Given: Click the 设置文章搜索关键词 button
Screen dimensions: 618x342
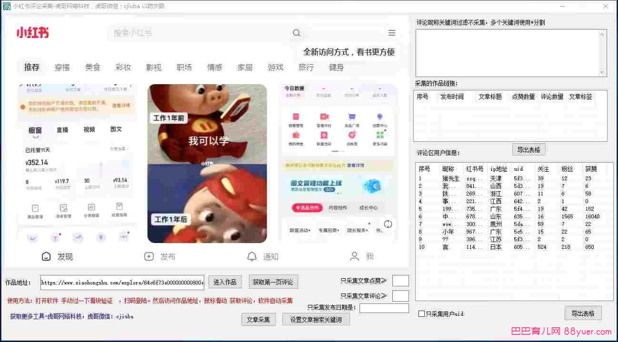Looking at the screenshot, I should 316,319.
